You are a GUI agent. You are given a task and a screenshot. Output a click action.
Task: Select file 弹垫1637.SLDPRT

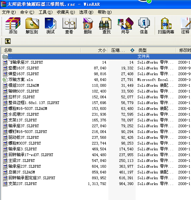coord(23,74)
